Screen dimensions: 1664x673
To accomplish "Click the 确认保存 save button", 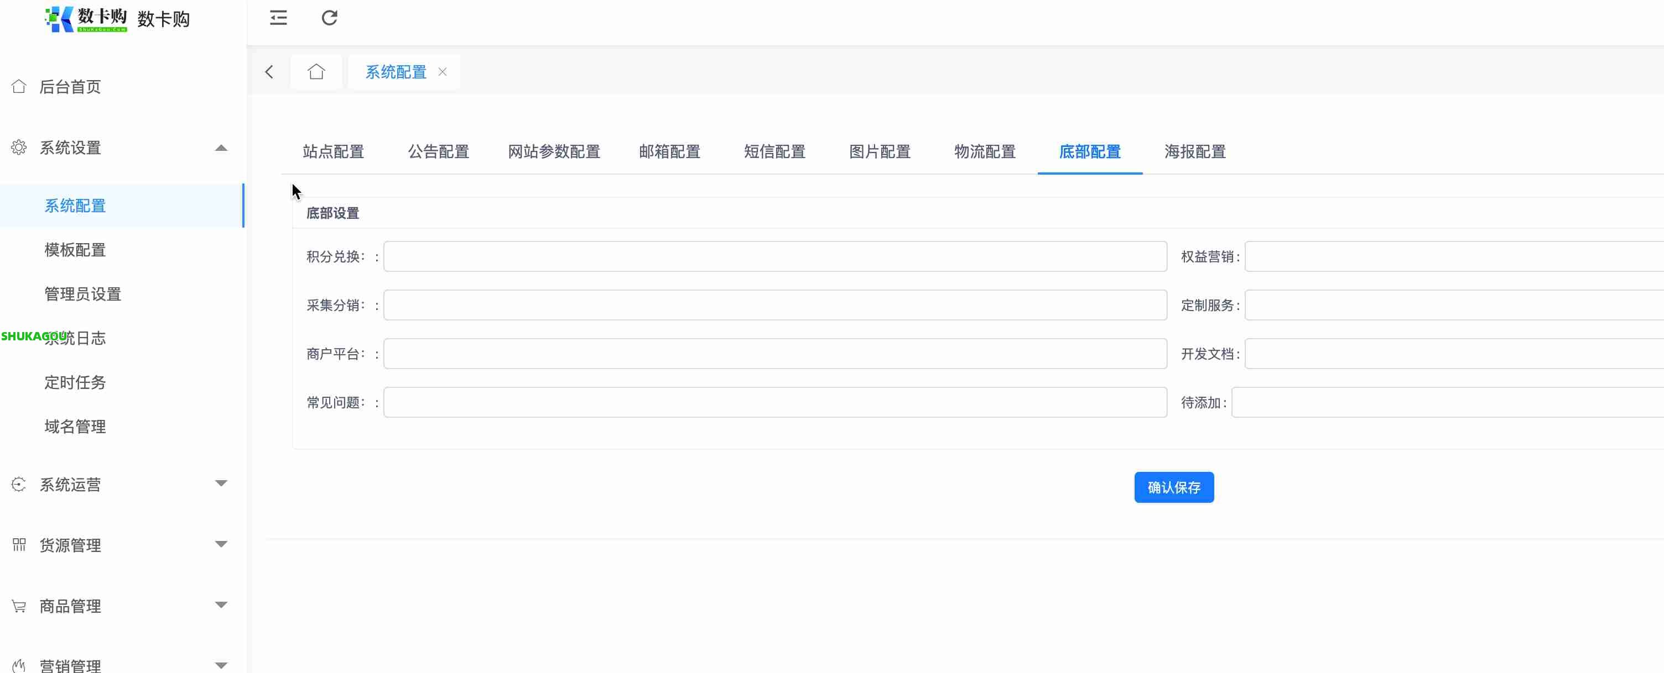I will coord(1173,487).
